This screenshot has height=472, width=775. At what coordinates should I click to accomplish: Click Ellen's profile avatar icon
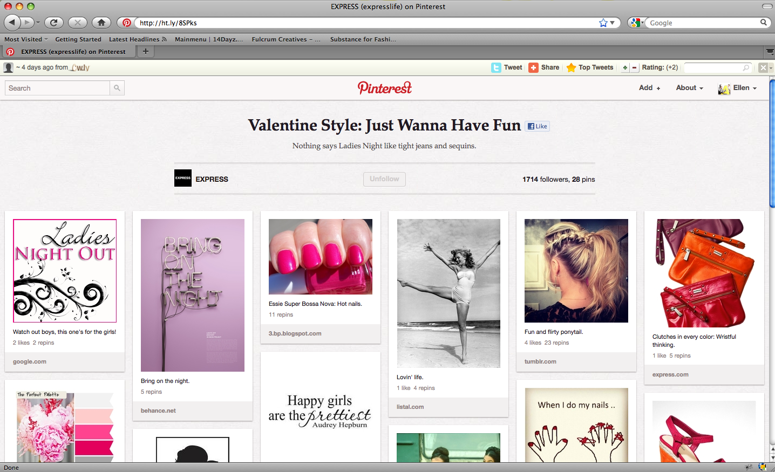coord(724,88)
